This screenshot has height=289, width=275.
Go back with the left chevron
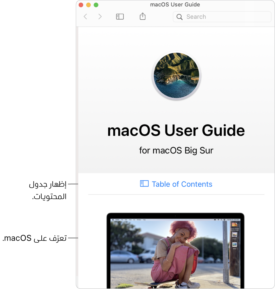pyautogui.click(x=85, y=17)
